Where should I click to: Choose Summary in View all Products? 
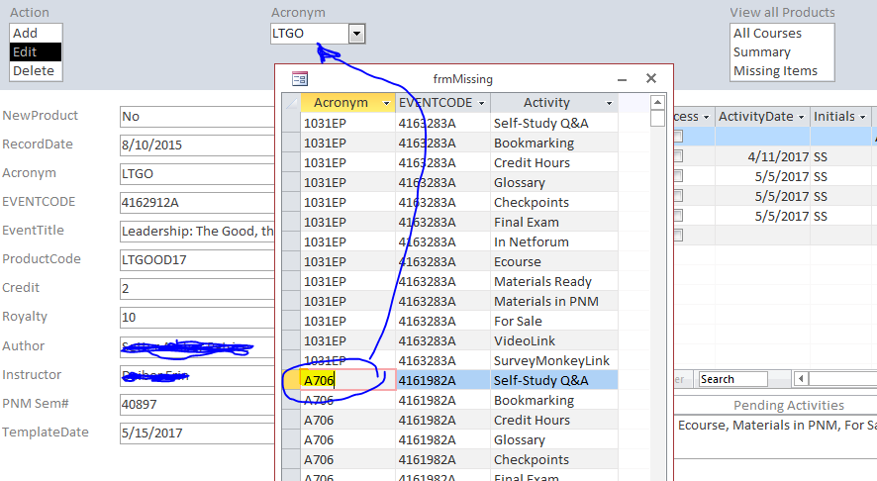tap(782, 52)
